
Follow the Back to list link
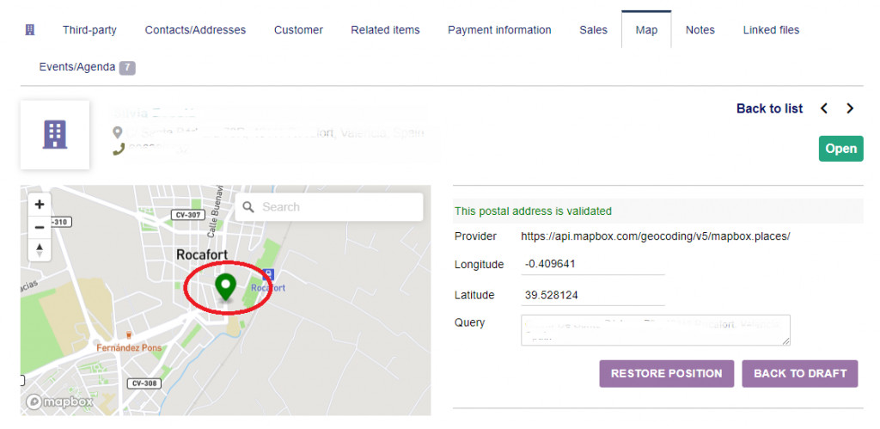pyautogui.click(x=769, y=108)
